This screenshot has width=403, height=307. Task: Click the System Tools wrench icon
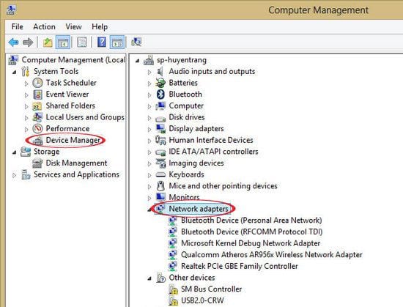pos(26,71)
